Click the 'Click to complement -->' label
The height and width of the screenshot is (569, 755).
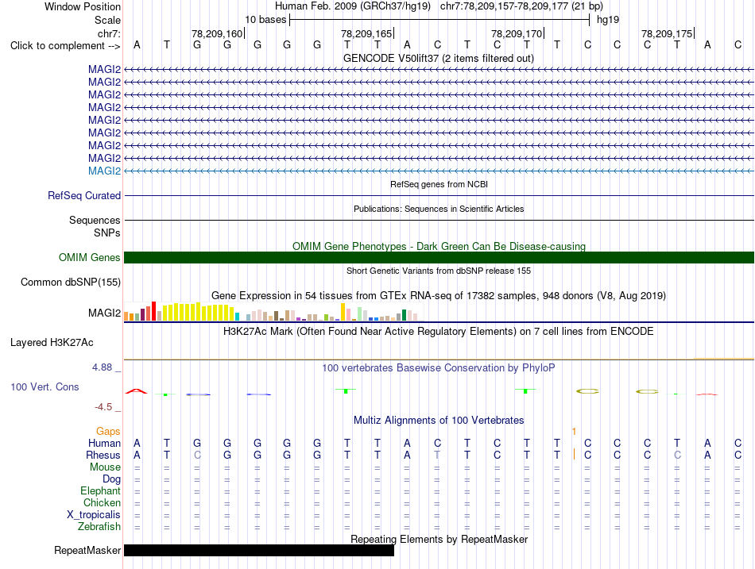[x=65, y=46]
